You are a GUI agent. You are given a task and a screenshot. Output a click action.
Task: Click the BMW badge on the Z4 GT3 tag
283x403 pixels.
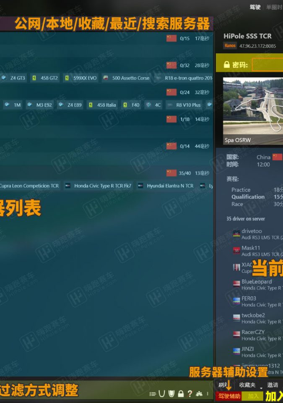click(x=4, y=78)
